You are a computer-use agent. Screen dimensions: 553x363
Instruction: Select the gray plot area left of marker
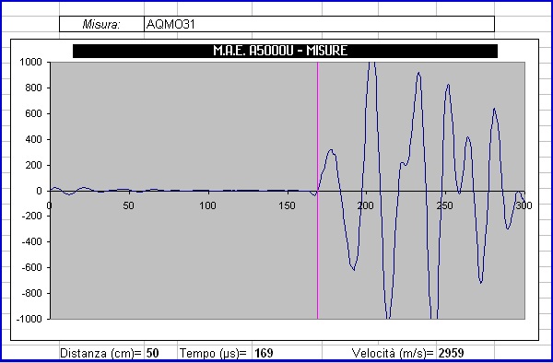pyautogui.click(x=183, y=127)
